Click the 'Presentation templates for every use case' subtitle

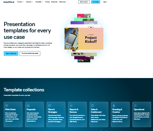coord(17,95)
